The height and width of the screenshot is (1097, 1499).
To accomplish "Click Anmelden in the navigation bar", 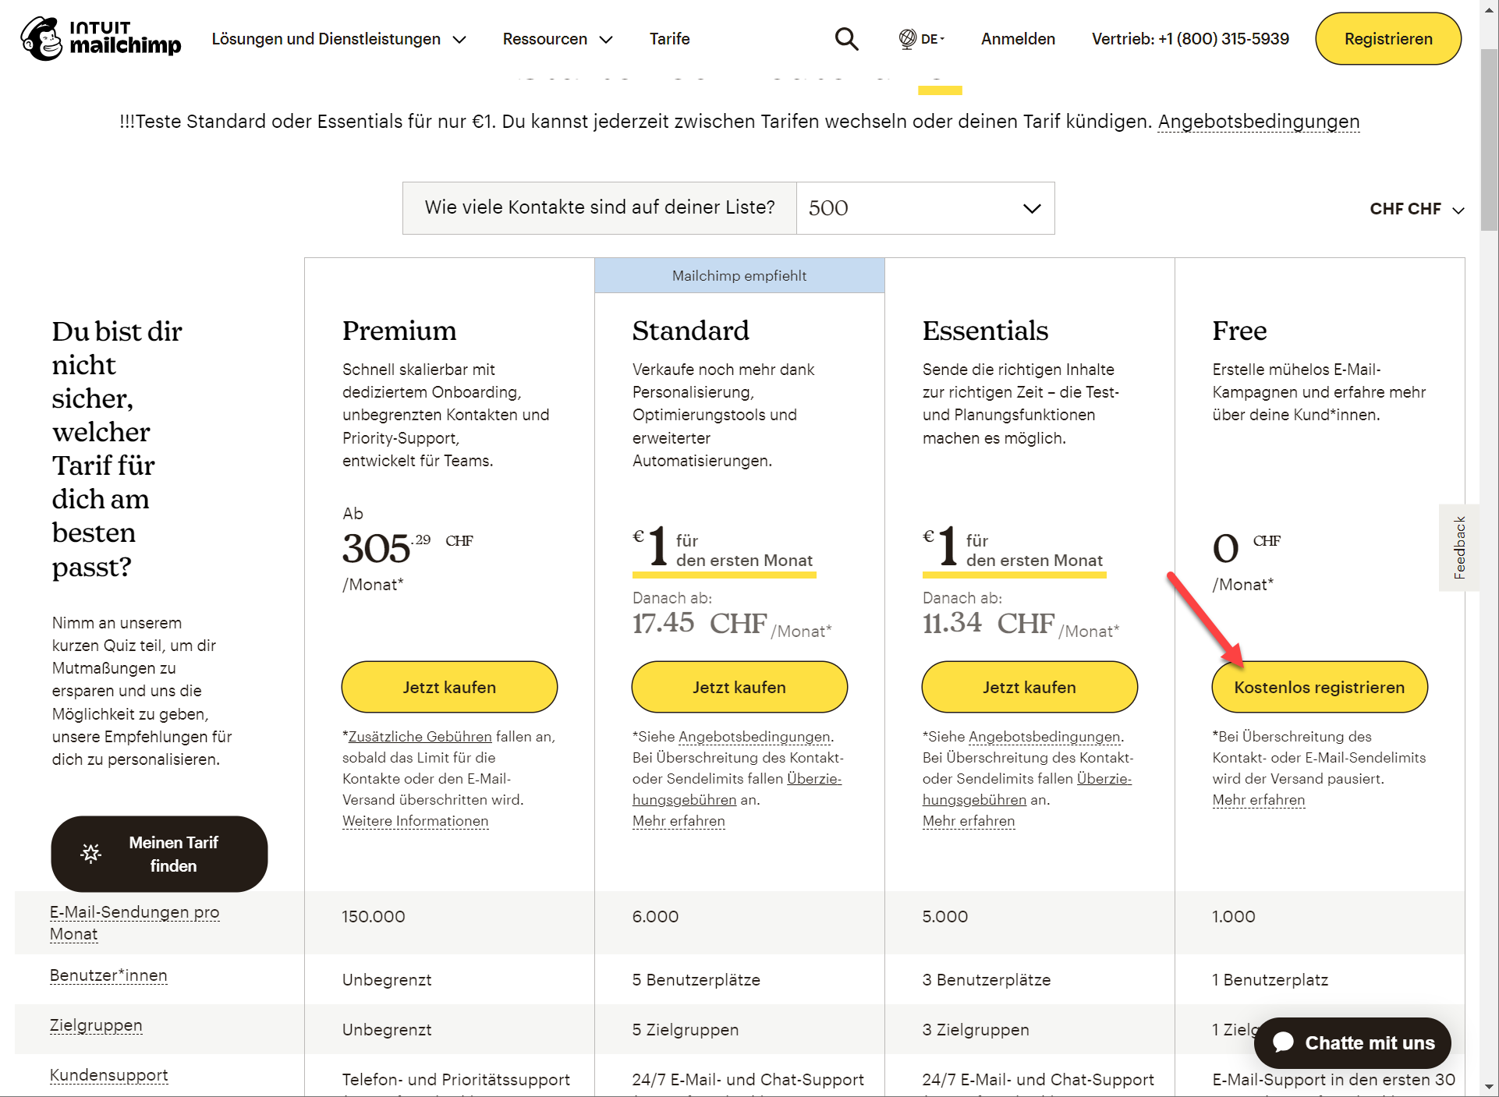I will coord(1018,39).
